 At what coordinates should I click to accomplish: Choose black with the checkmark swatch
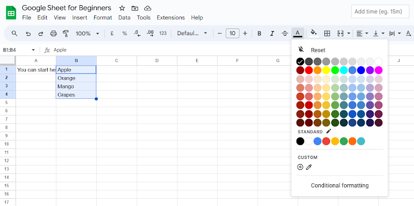click(x=300, y=62)
